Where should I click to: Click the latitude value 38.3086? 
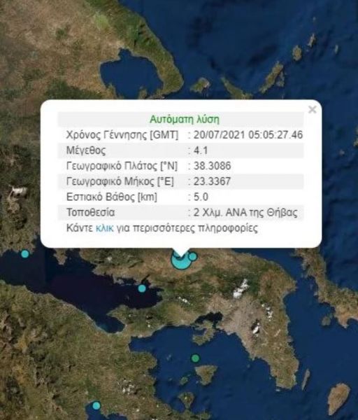coord(212,166)
